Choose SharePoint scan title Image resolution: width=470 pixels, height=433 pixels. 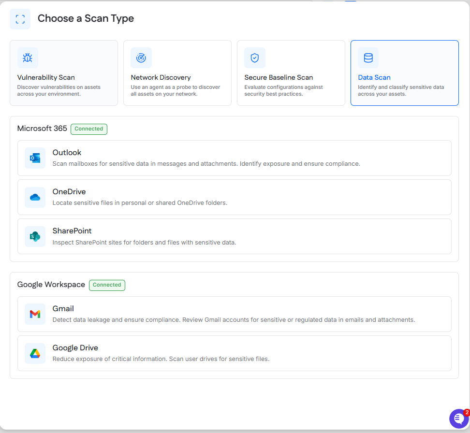click(x=72, y=231)
